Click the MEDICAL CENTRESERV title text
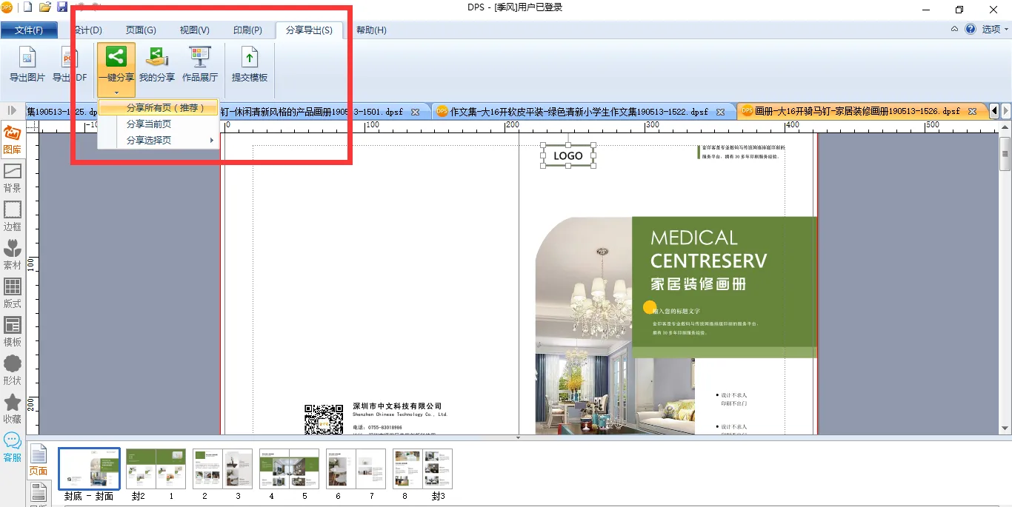The image size is (1012, 507). [708, 249]
